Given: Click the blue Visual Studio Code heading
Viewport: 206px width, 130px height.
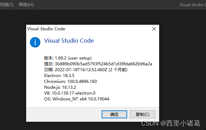Looking at the screenshot, I should 69,41.
